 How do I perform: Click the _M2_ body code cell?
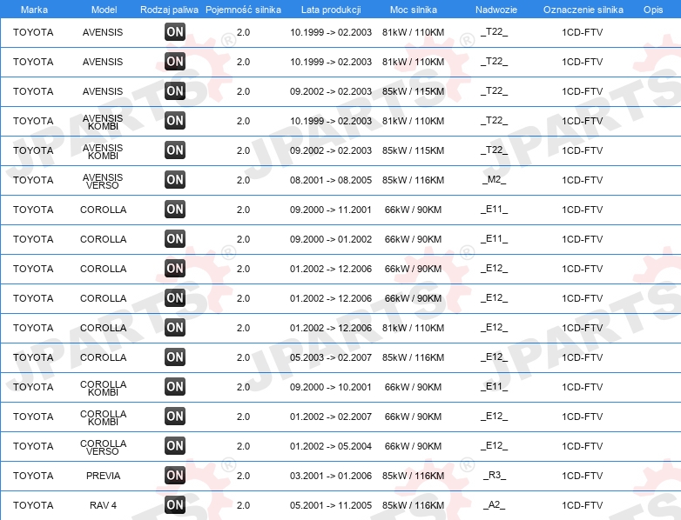495,179
